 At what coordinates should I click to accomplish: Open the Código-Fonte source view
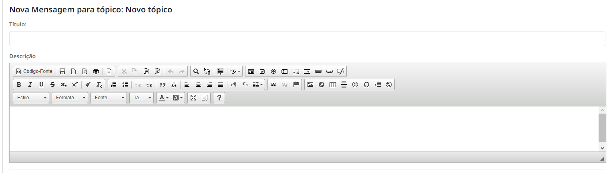(34, 71)
